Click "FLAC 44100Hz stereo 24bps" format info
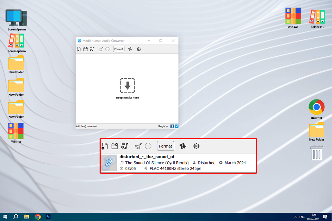Screen dimensions: 332x221 coord(175,169)
